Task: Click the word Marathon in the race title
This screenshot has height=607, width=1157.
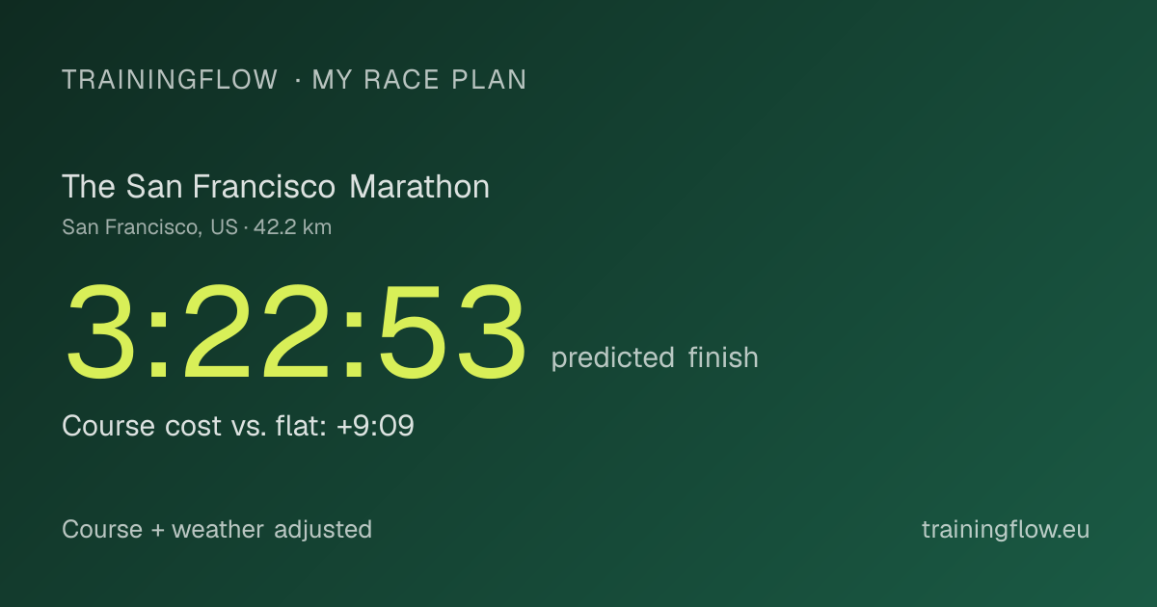Action: coord(419,187)
